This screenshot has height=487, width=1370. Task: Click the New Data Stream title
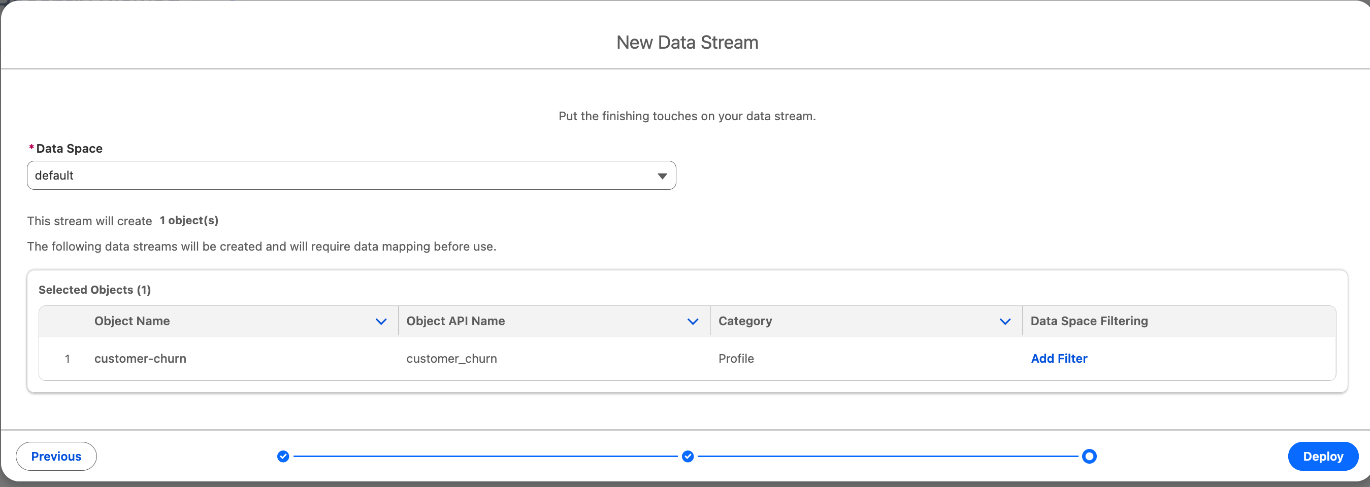tap(687, 43)
